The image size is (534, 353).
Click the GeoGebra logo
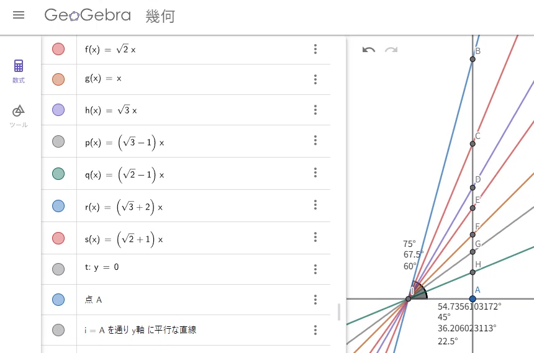click(x=88, y=15)
